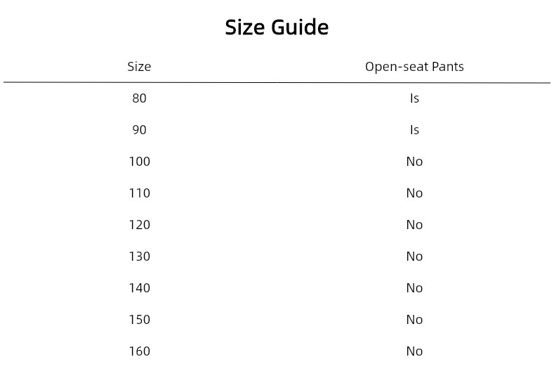
Task: Click the 'Is' value for size 80
Action: click(x=414, y=98)
